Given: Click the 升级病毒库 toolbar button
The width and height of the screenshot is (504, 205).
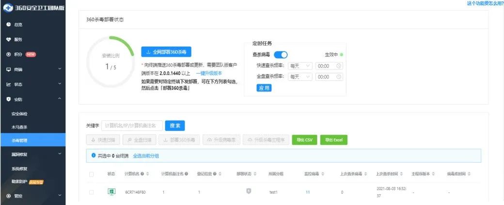Looking at the screenshot, I should click(x=221, y=140).
